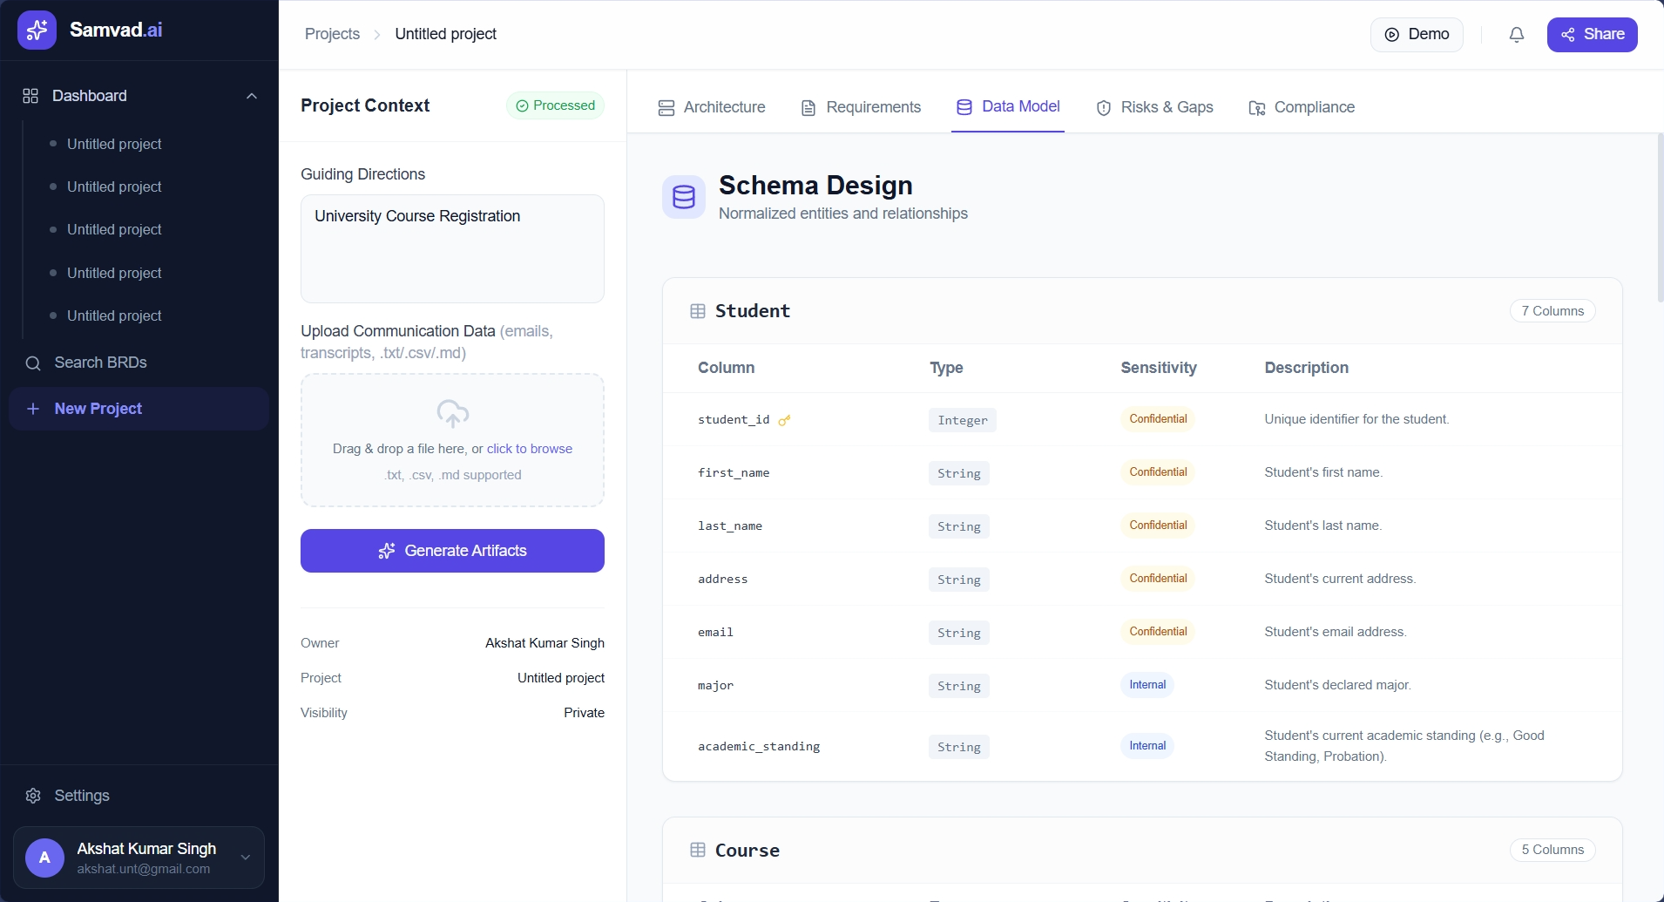This screenshot has width=1664, height=902.
Task: Open the click to browse file link
Action: [529, 448]
